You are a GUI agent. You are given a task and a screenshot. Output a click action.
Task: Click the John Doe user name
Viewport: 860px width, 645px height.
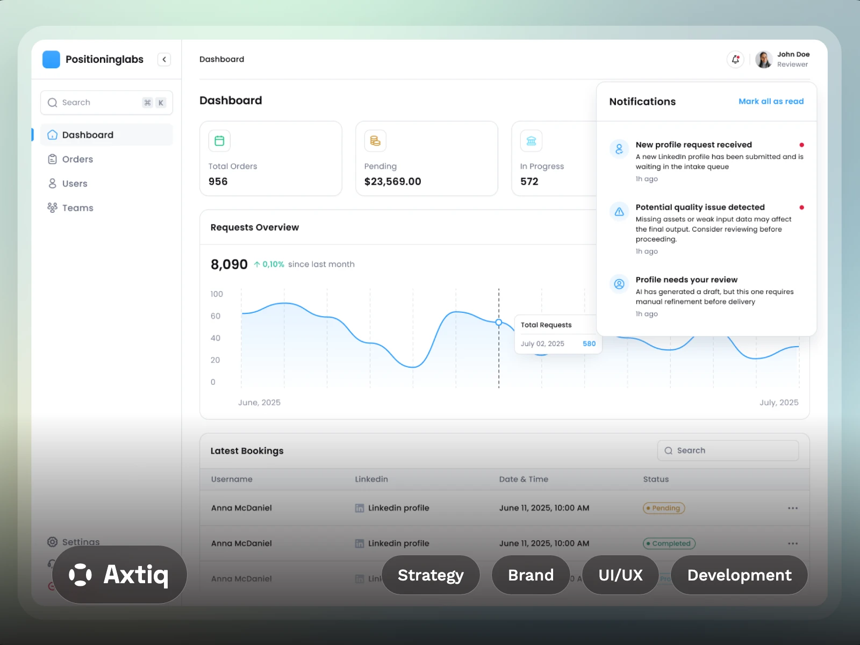(x=793, y=54)
